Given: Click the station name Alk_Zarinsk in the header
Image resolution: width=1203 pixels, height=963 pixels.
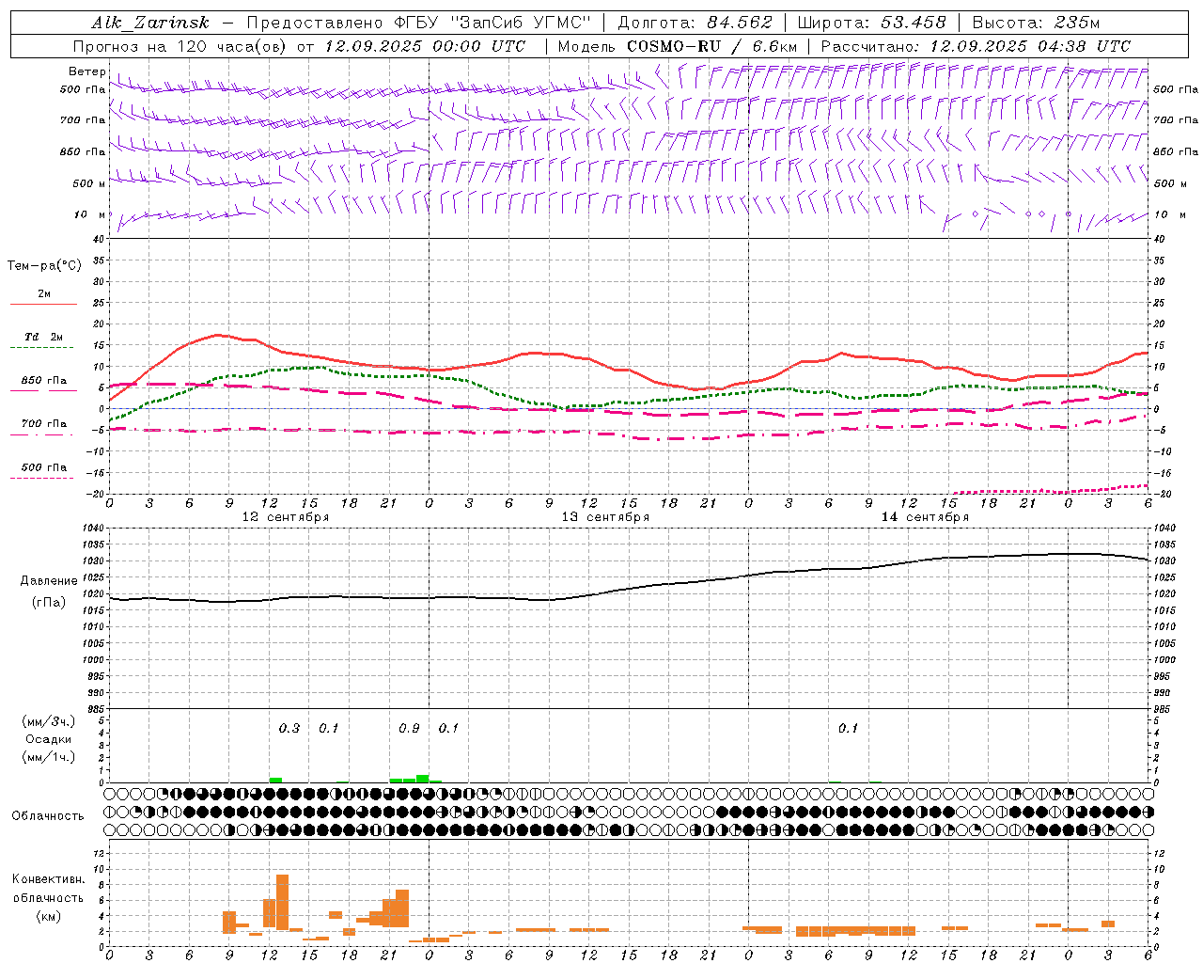Looking at the screenshot, I should (x=150, y=23).
